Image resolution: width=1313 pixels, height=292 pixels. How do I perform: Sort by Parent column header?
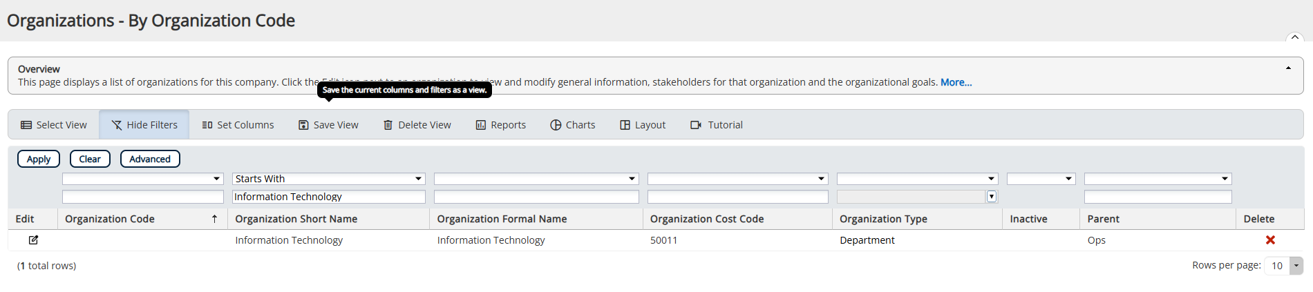1103,219
